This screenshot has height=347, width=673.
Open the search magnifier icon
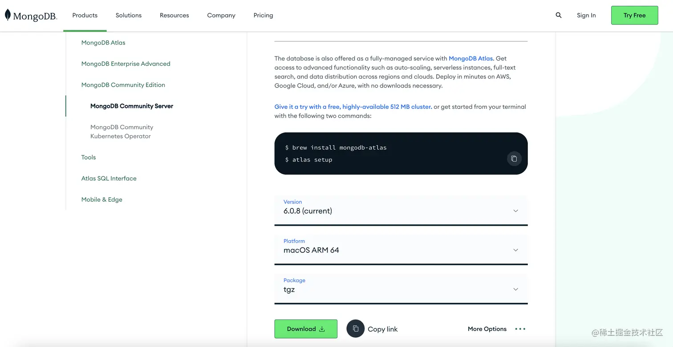559,15
